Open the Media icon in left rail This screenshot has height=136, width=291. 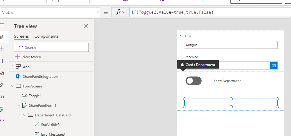[2, 73]
